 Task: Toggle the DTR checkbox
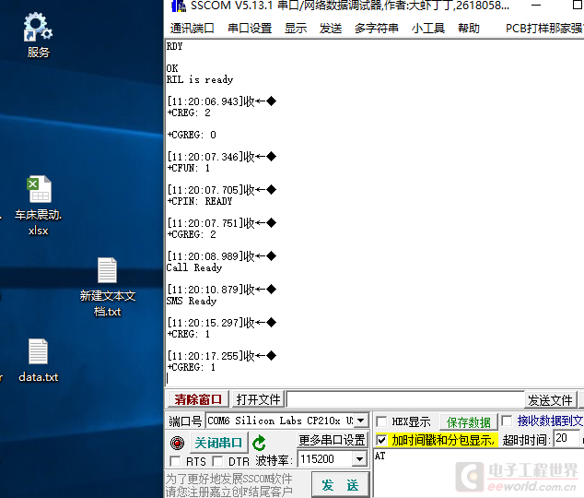pos(218,461)
